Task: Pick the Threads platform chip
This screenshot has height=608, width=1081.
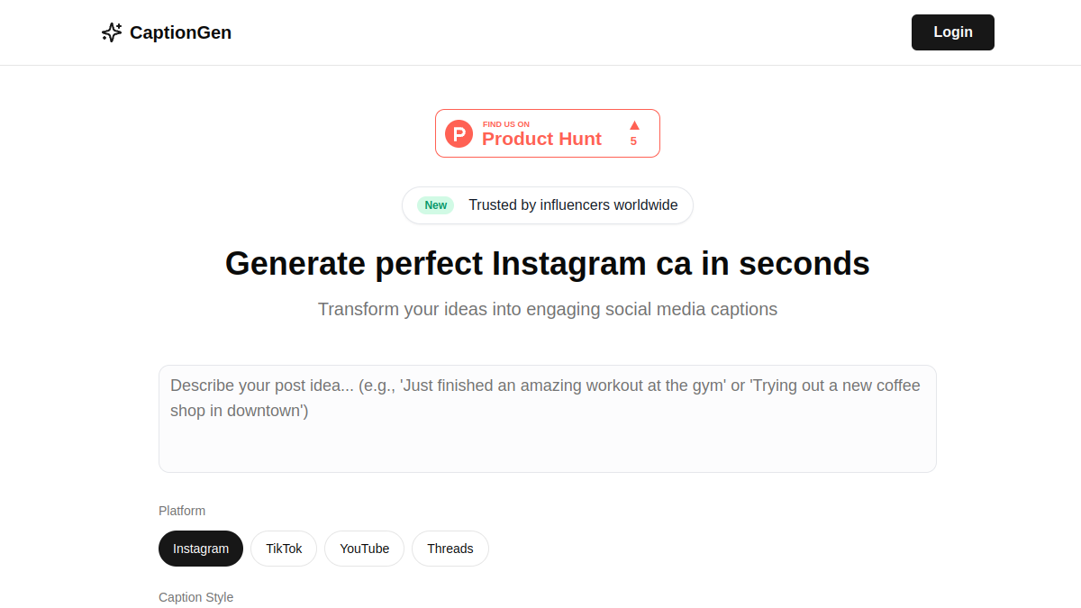Action: (450, 549)
